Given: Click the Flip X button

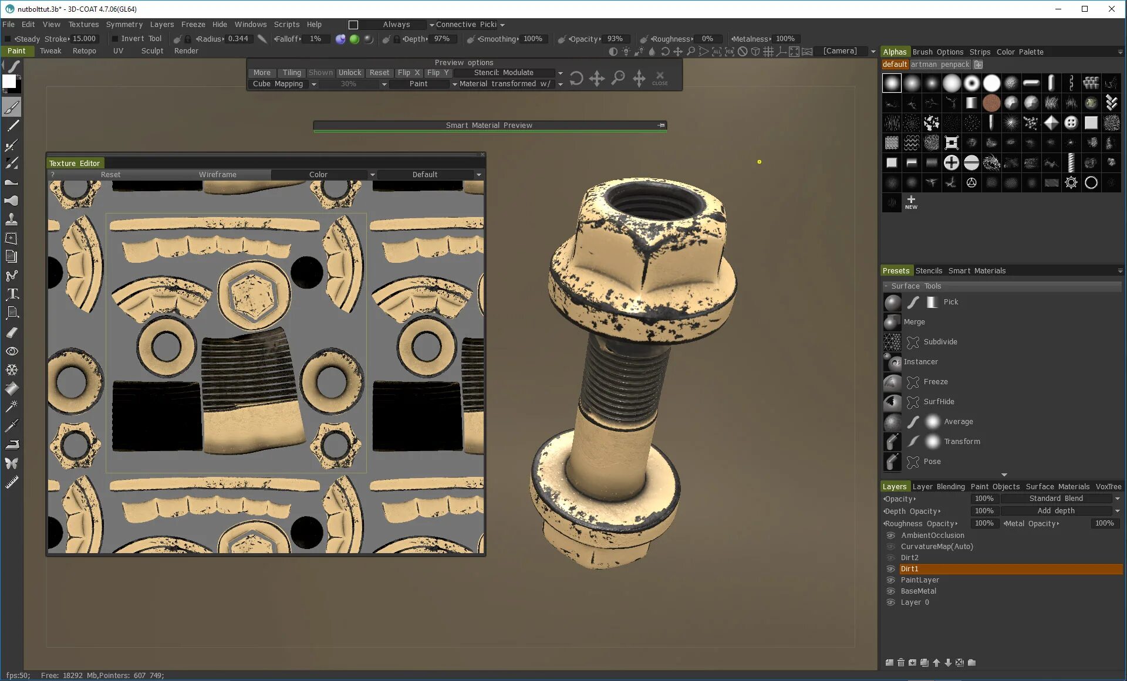Looking at the screenshot, I should click(408, 73).
